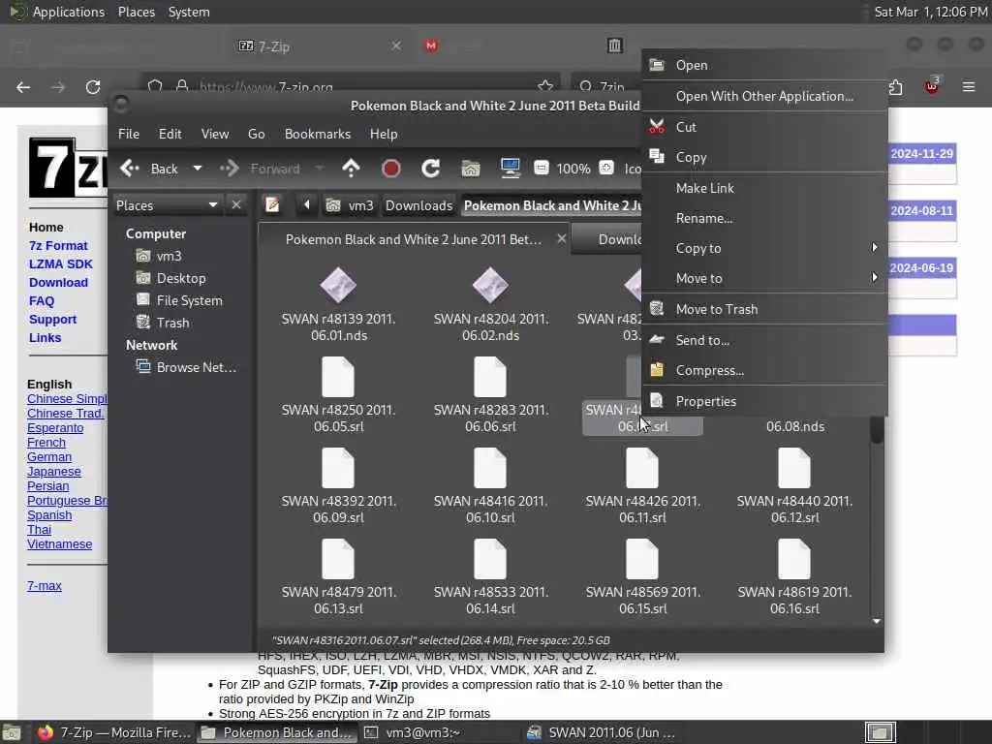The image size is (992, 744).
Task: Zoom in with the plus icon
Action: [606, 168]
